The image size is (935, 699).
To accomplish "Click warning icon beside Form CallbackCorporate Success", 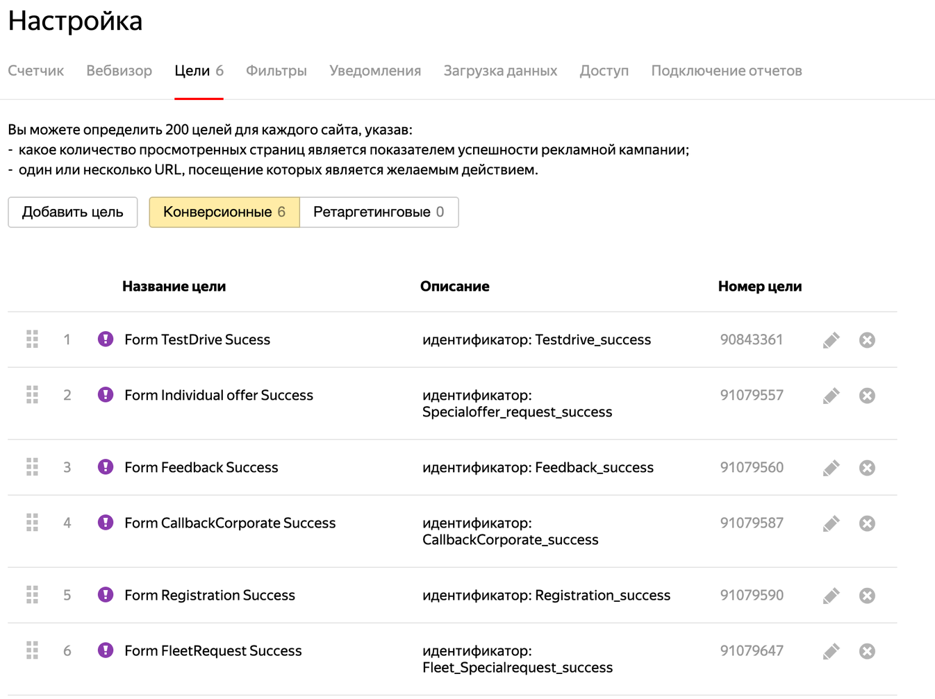I will pos(106,522).
